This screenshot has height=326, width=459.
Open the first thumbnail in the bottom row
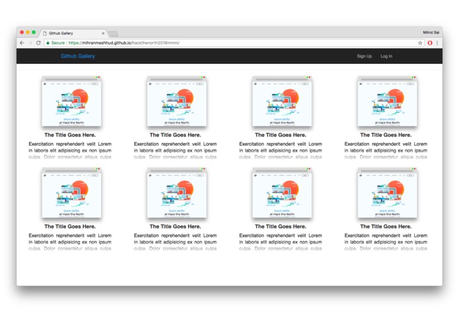pyautogui.click(x=71, y=193)
